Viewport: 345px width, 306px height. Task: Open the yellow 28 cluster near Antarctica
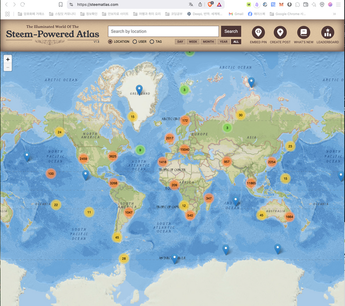click(x=123, y=259)
